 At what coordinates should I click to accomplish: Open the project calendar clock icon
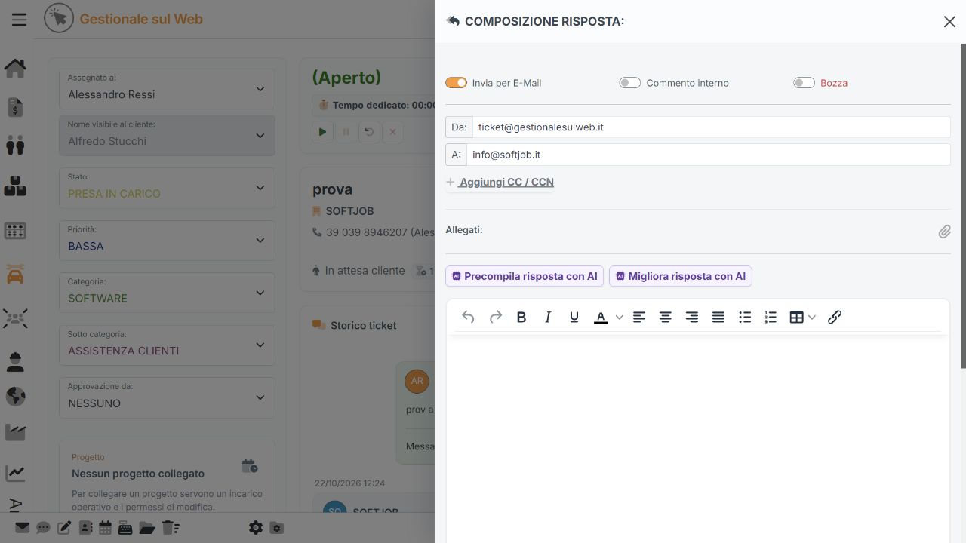tap(250, 466)
